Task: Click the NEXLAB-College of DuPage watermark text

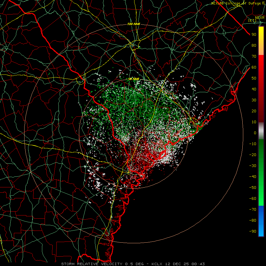Action: pyautogui.click(x=238, y=3)
